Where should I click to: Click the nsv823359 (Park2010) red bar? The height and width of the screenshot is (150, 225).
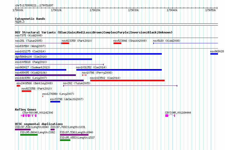click(65, 43)
